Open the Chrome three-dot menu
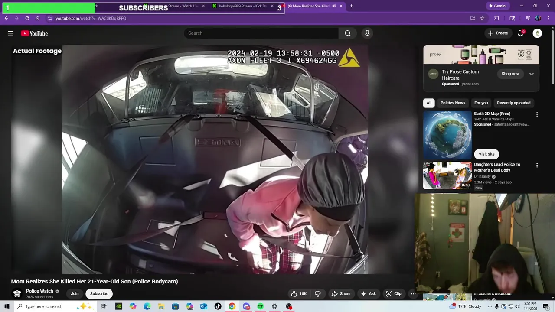Image resolution: width=555 pixels, height=312 pixels. [549, 18]
